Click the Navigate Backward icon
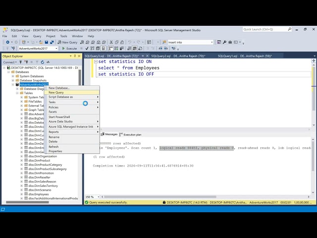Image resolution: width=317 pixels, height=238 pixels. pyautogui.click(x=7, y=42)
